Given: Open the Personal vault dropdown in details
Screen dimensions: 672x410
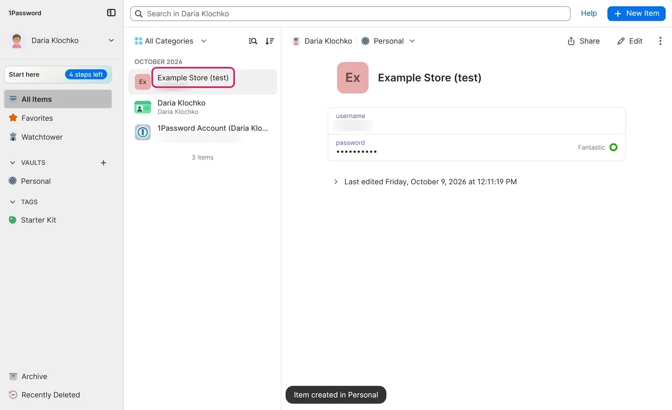Looking at the screenshot, I should point(388,41).
